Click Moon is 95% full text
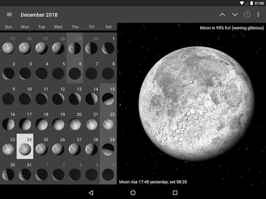 point(232,28)
